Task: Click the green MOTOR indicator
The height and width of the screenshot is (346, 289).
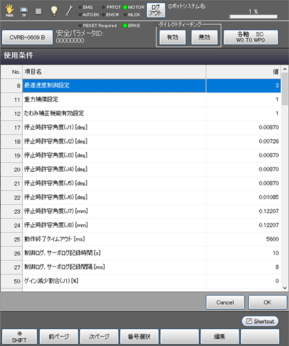Action: 125,7
